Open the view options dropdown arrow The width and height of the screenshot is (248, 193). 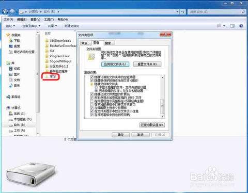[224, 26]
